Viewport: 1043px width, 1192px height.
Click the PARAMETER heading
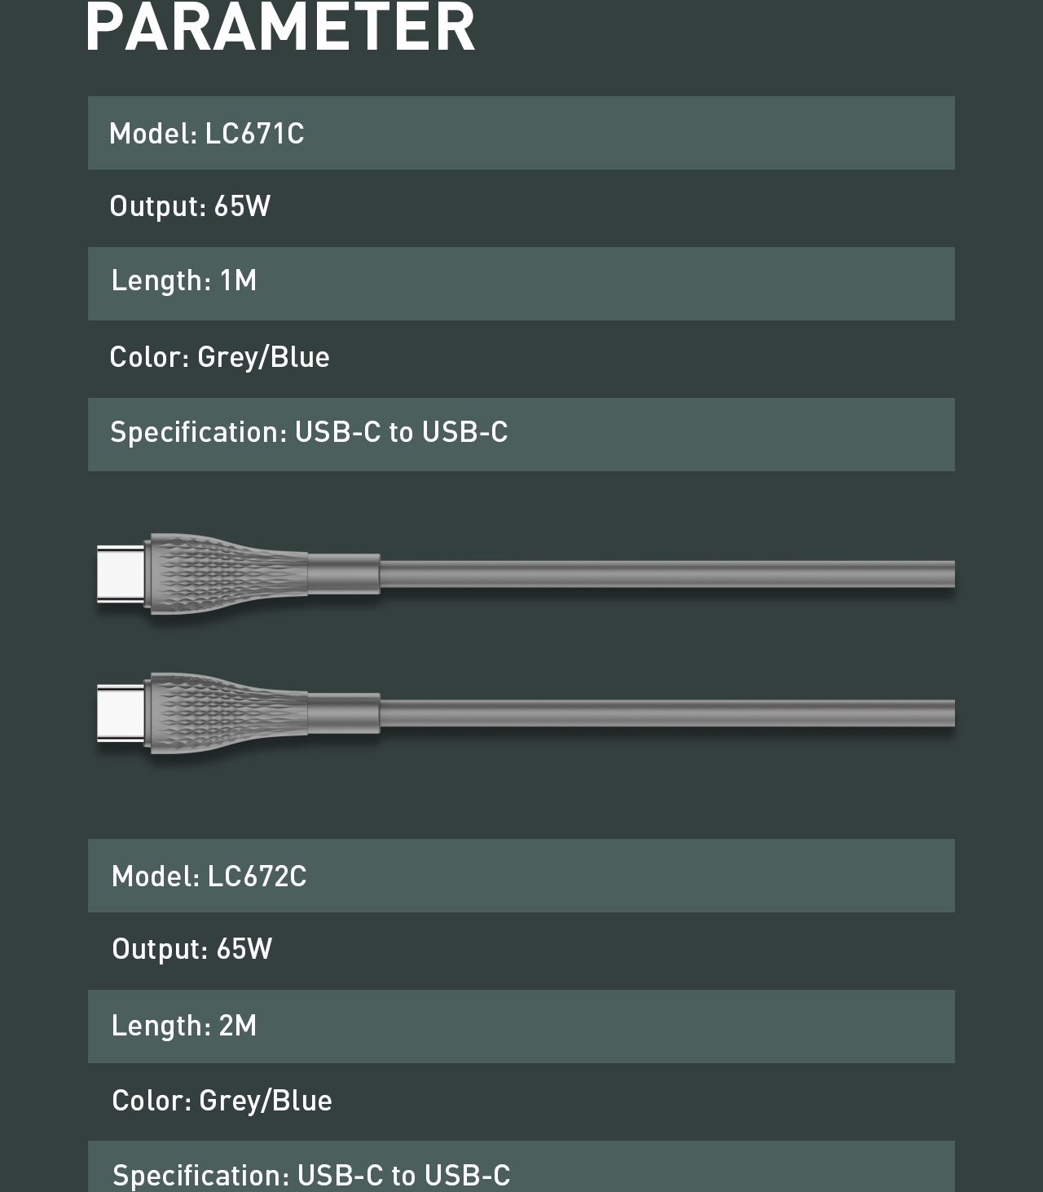280,26
